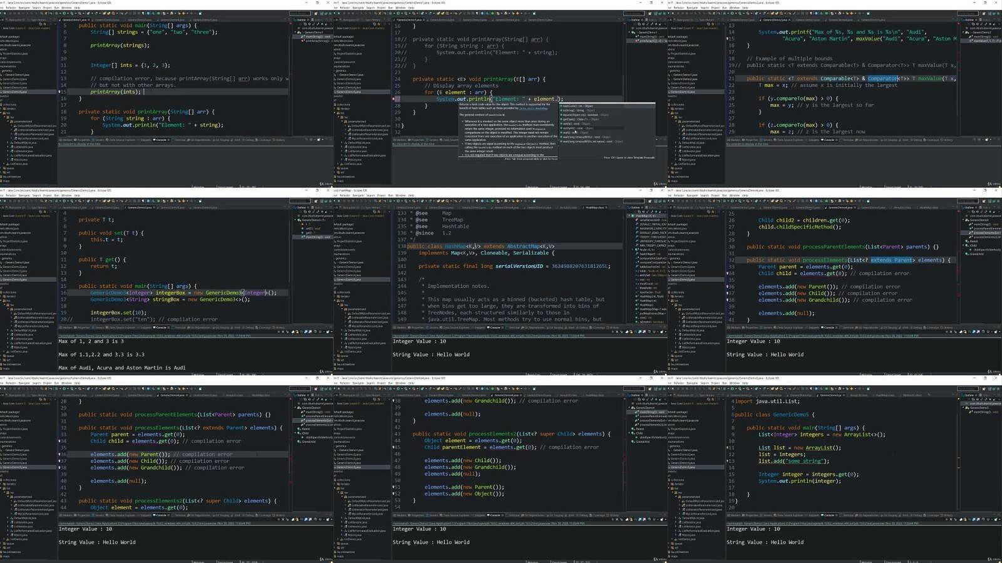Select DEFAULT_LOAD_FACTOR in the HashMap.class frame Outline
Image resolution: width=1002 pixels, height=563 pixels.
652,232
